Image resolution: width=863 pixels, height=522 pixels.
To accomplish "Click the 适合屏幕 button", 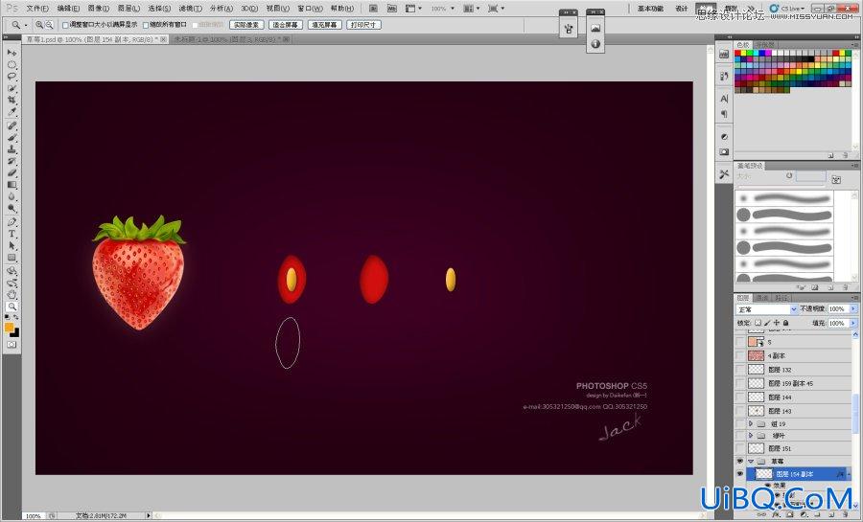I will 285,25.
